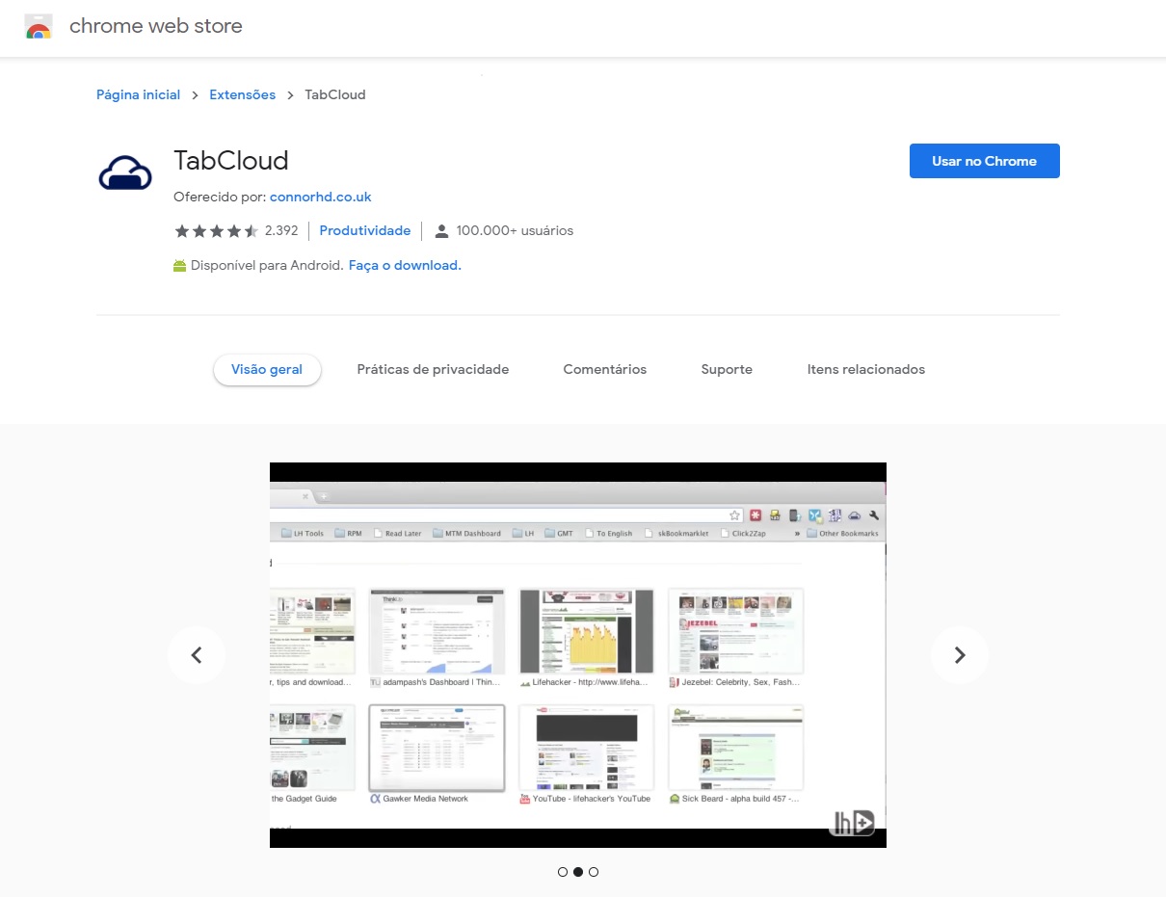
Task: Select third carousel dot indicator
Action: pyautogui.click(x=594, y=872)
